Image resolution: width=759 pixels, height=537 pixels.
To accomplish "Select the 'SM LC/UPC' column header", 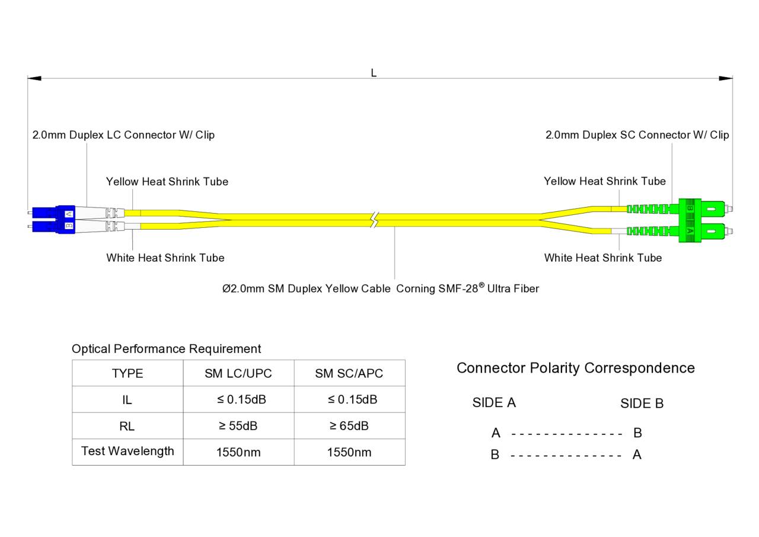I will click(238, 373).
